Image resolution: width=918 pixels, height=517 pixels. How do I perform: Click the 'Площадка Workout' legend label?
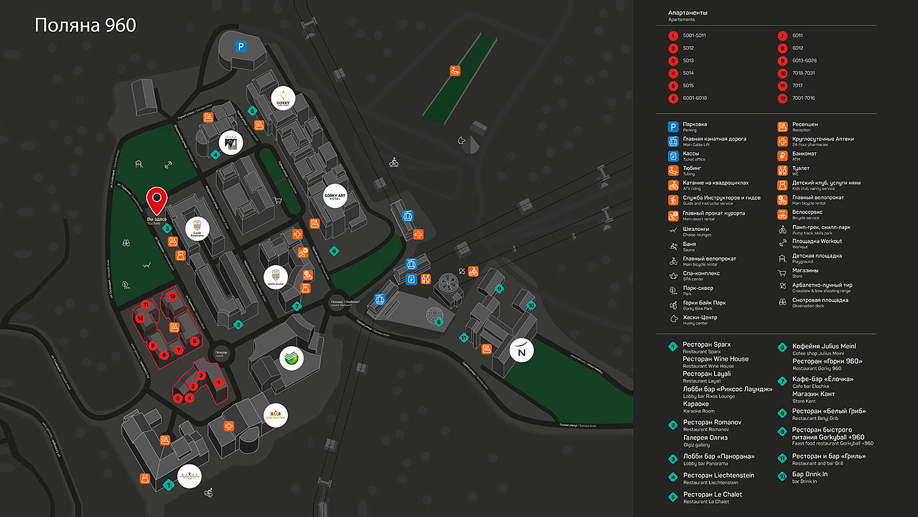(817, 241)
